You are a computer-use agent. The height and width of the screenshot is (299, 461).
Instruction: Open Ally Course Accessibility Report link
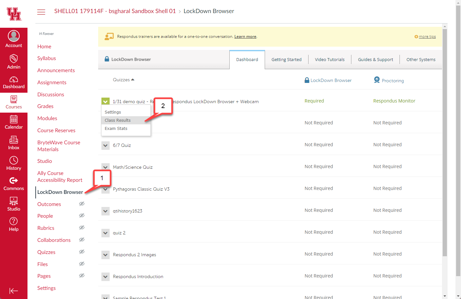60,177
